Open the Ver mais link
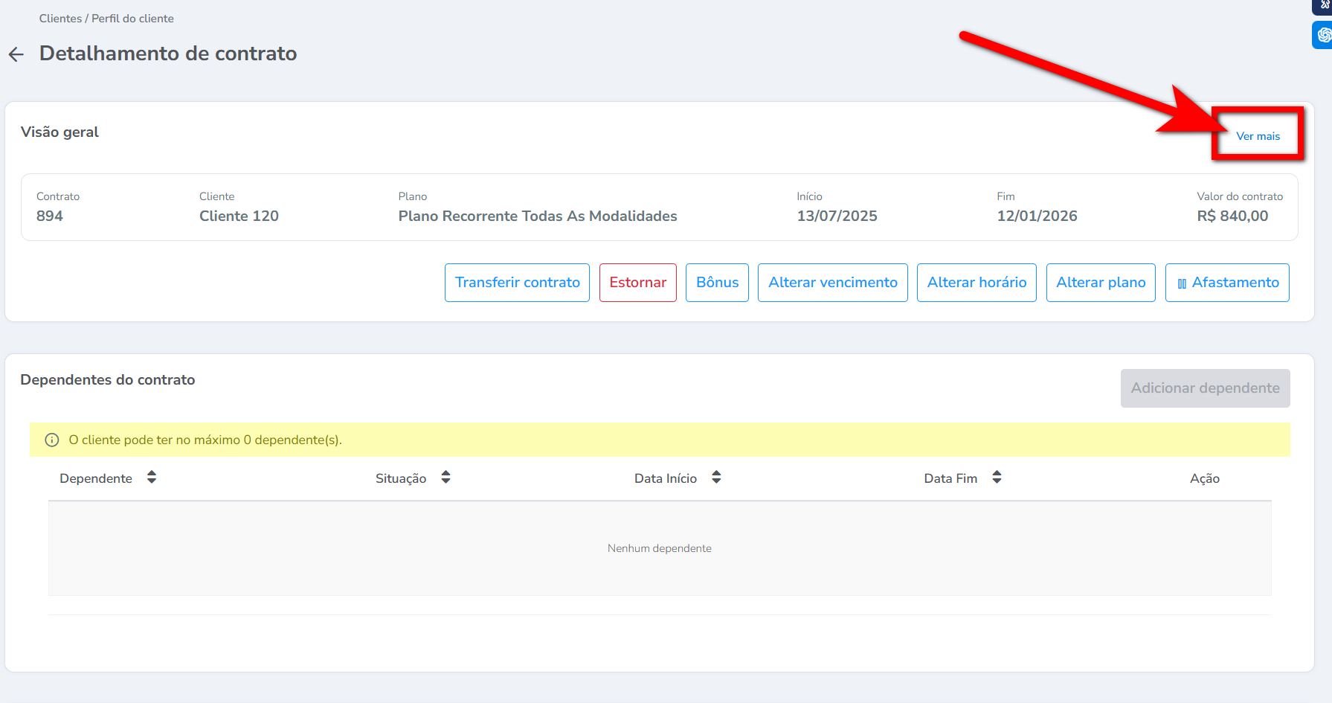This screenshot has width=1332, height=703. pos(1258,136)
